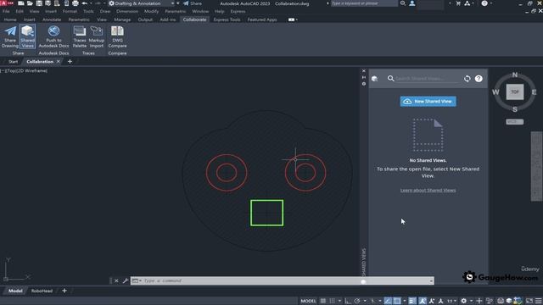Click the MODEL status bar button
Image resolution: width=543 pixels, height=305 pixels.
pos(308,301)
